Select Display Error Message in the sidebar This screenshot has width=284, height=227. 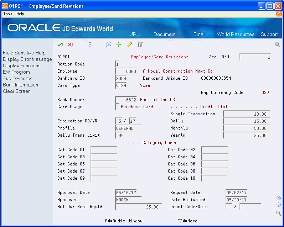(27, 59)
